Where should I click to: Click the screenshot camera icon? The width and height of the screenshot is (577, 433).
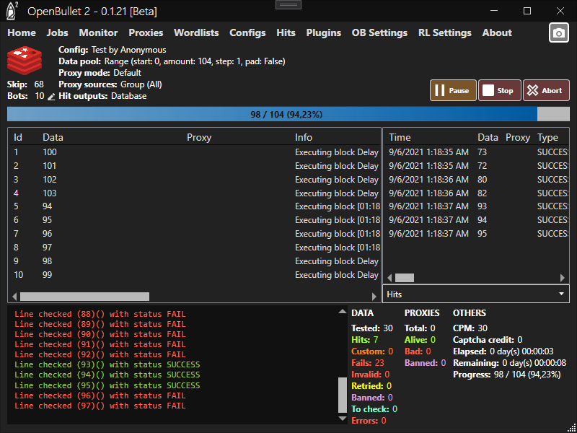tap(558, 32)
